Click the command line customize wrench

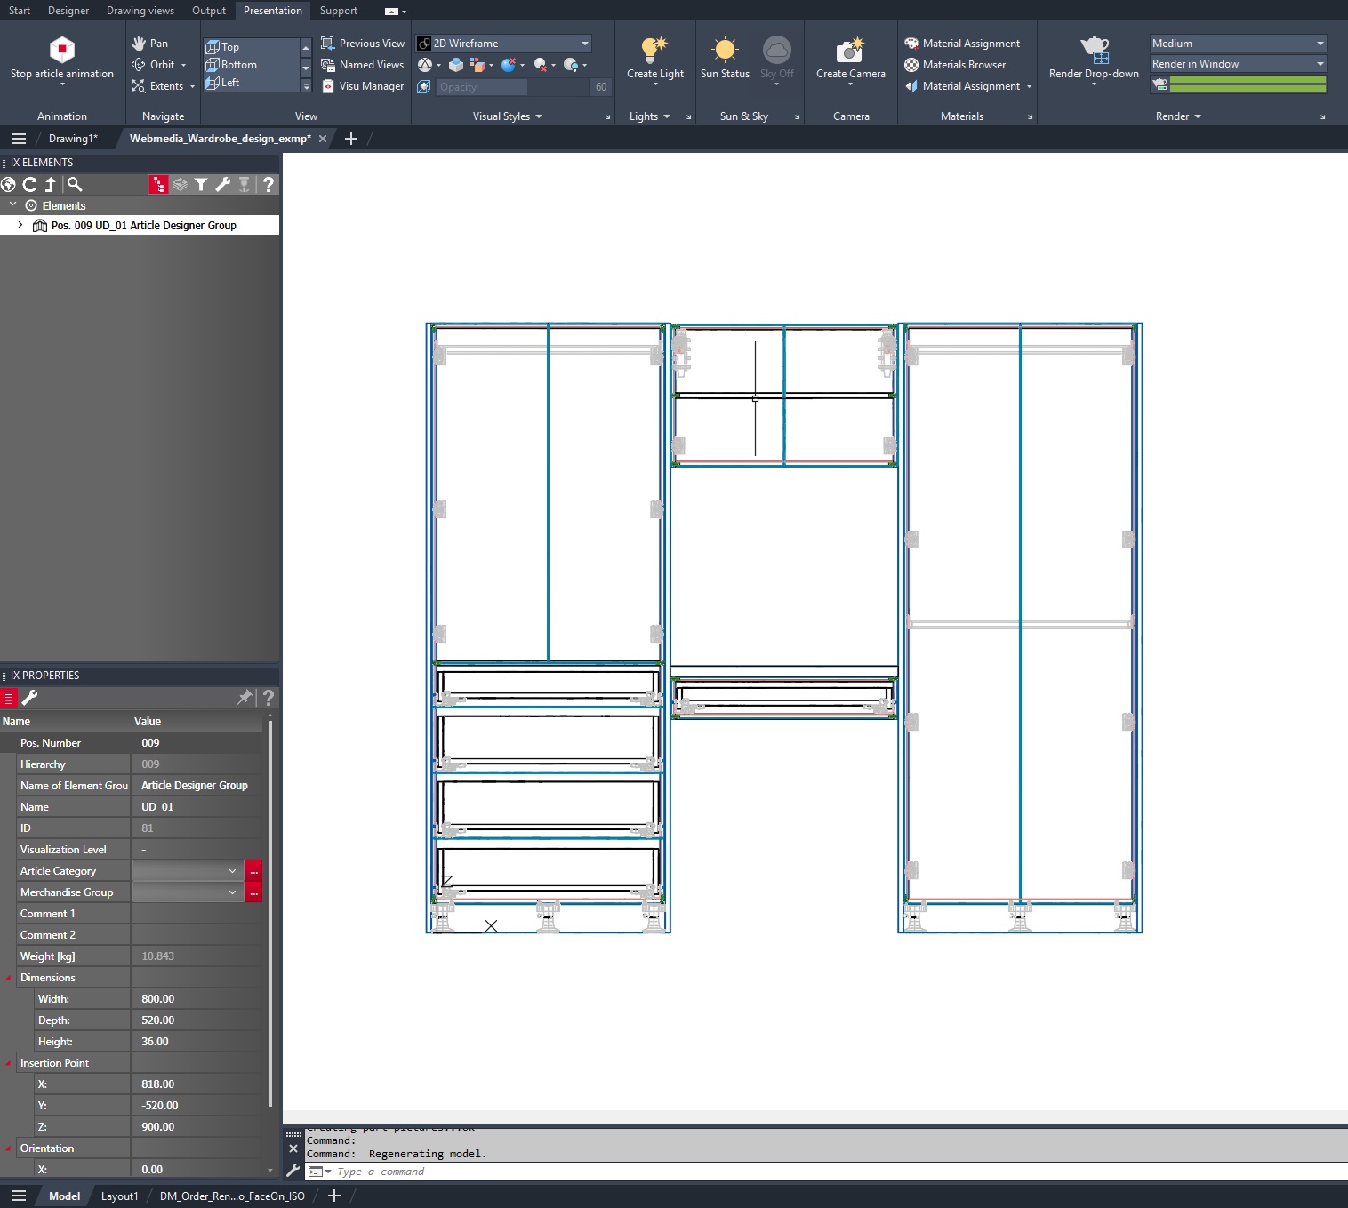point(293,1171)
